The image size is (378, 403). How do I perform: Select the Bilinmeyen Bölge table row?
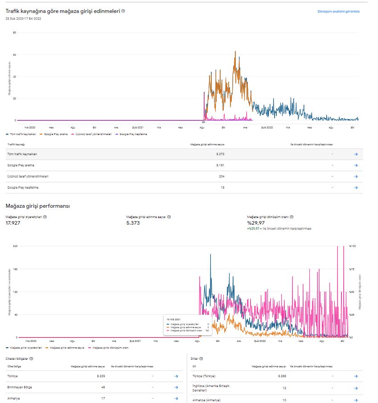click(x=94, y=387)
